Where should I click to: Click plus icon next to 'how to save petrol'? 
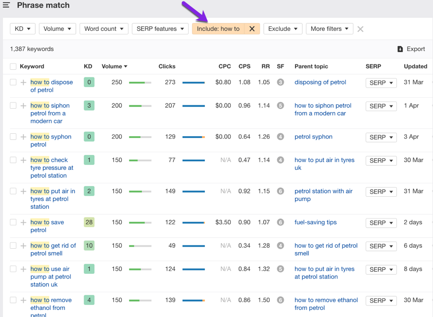[x=23, y=222]
